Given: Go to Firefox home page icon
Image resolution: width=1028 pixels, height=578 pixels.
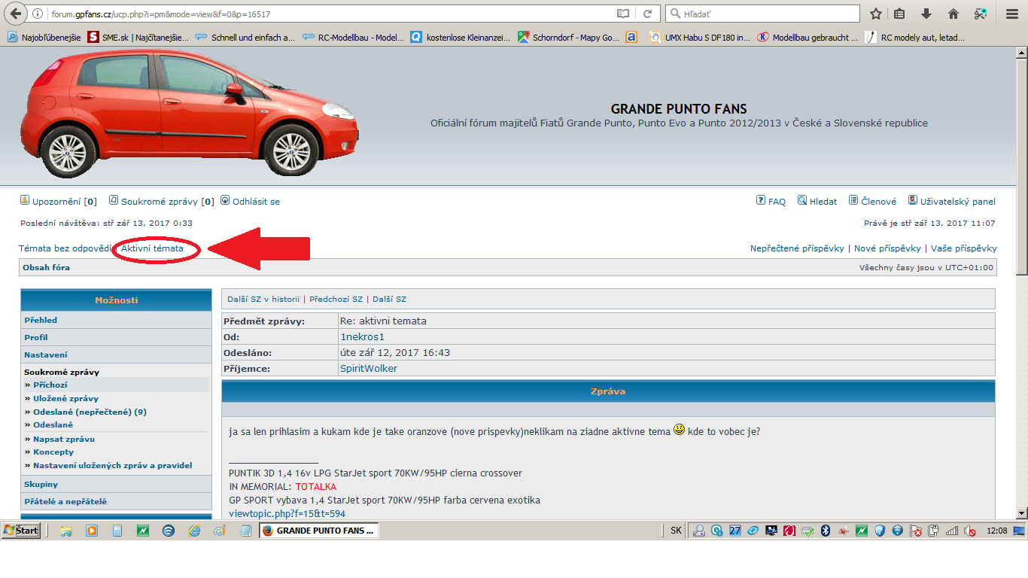Looking at the screenshot, I should coord(953,14).
